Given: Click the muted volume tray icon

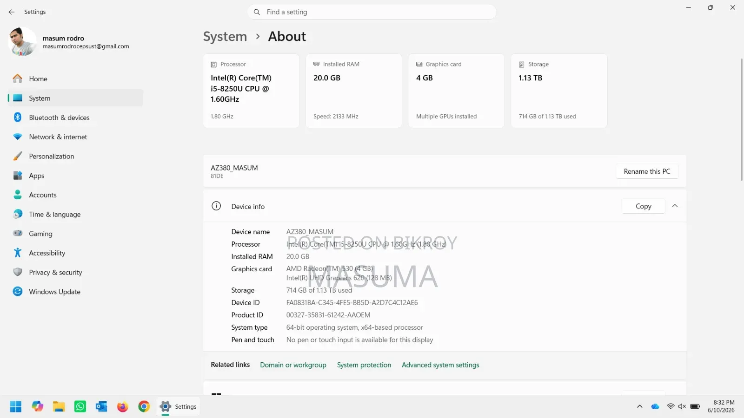Looking at the screenshot, I should click(682, 407).
